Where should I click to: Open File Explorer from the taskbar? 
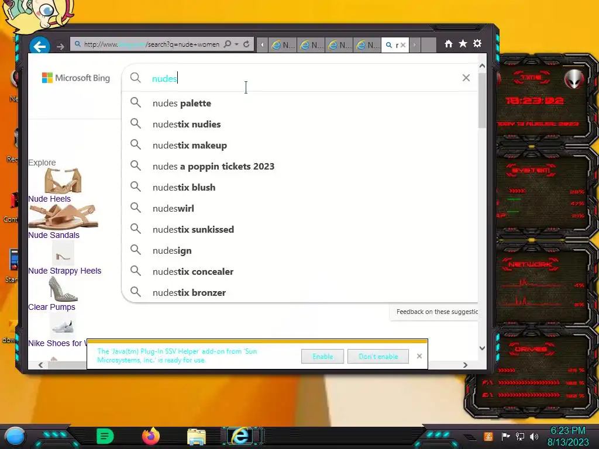tap(197, 437)
